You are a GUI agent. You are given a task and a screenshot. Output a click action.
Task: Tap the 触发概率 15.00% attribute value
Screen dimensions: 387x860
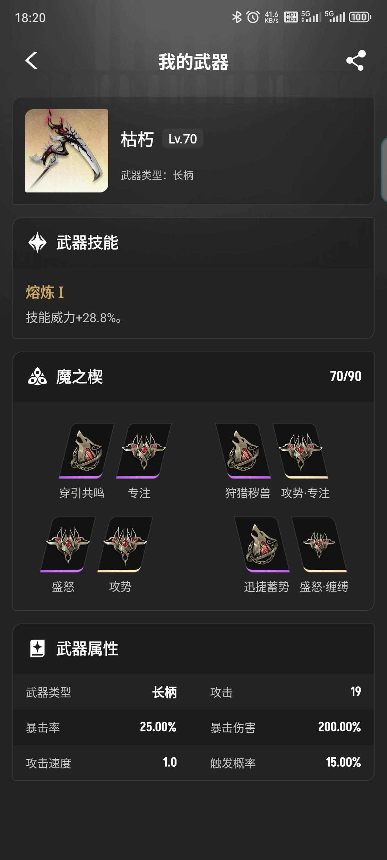pyautogui.click(x=343, y=762)
